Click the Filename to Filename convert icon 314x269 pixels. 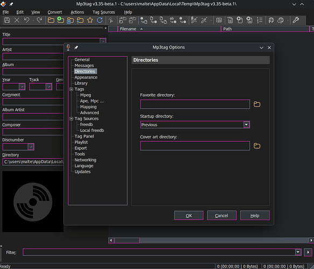163,20
